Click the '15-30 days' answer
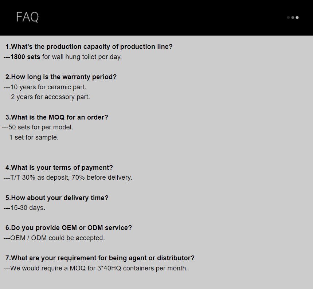Screen dimensions: 313x289 (x=28, y=208)
